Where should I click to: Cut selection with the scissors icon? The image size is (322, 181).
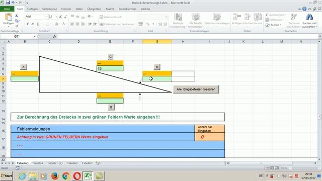pos(17,16)
